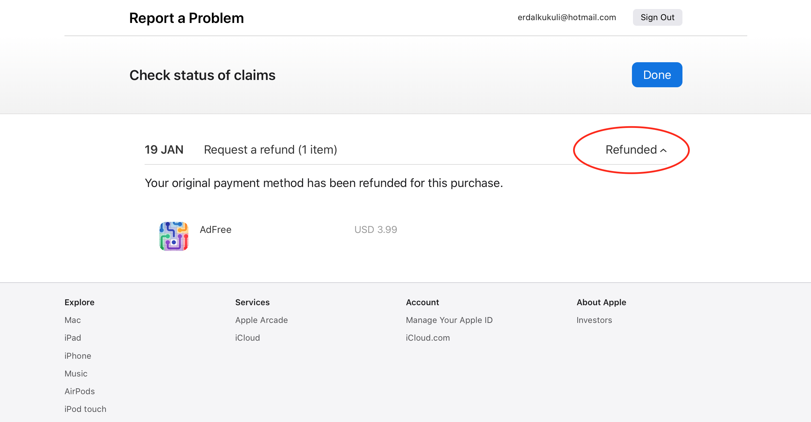Open Manage Your Apple ID link
The height and width of the screenshot is (422, 811).
coord(449,320)
